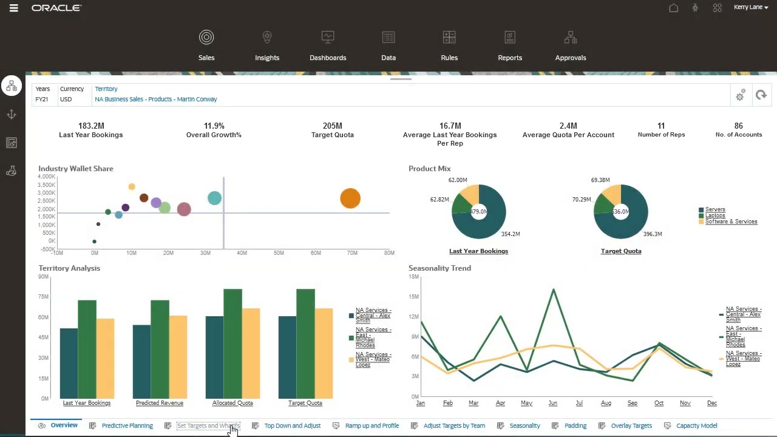The height and width of the screenshot is (437, 777).
Task: Open Padding tab
Action: (x=575, y=425)
